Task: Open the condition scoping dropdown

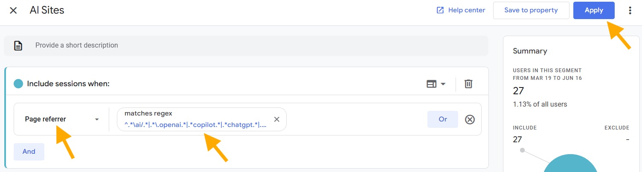Action: (436, 84)
